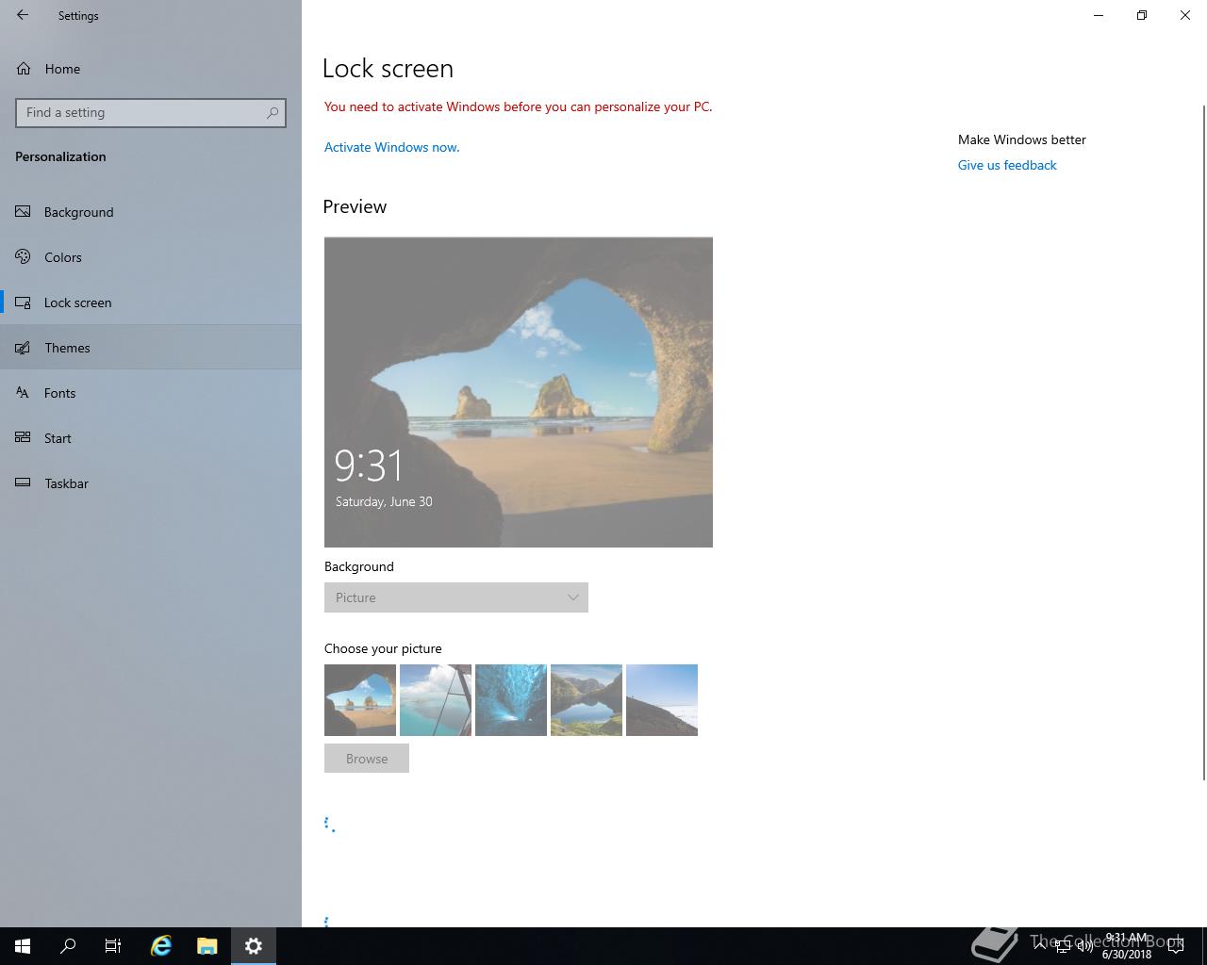Choose the mountain lake reflection thumbnail
This screenshot has width=1207, height=965.
(587, 700)
